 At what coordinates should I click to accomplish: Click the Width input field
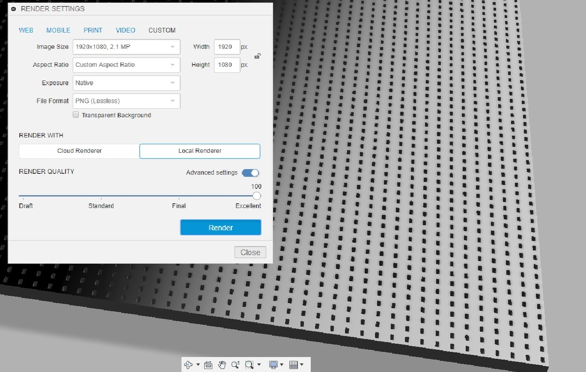tap(227, 47)
